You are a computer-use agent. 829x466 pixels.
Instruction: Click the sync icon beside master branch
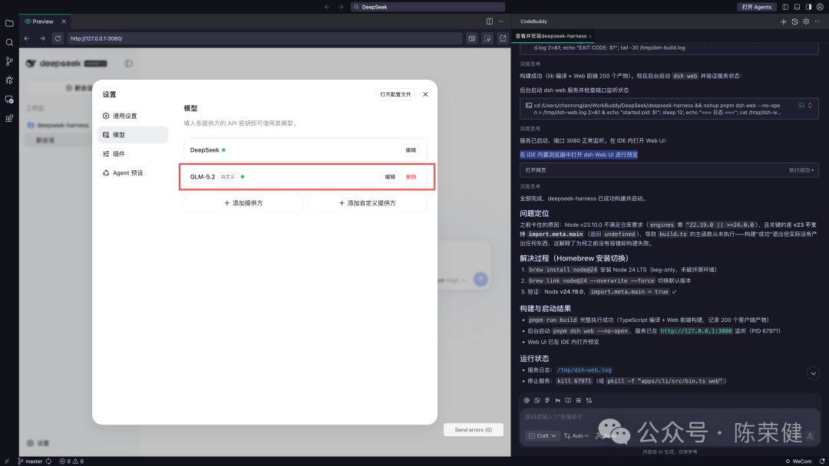coord(48,461)
